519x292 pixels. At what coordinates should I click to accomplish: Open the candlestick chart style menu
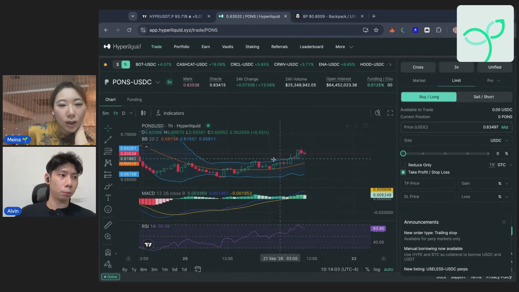click(143, 113)
